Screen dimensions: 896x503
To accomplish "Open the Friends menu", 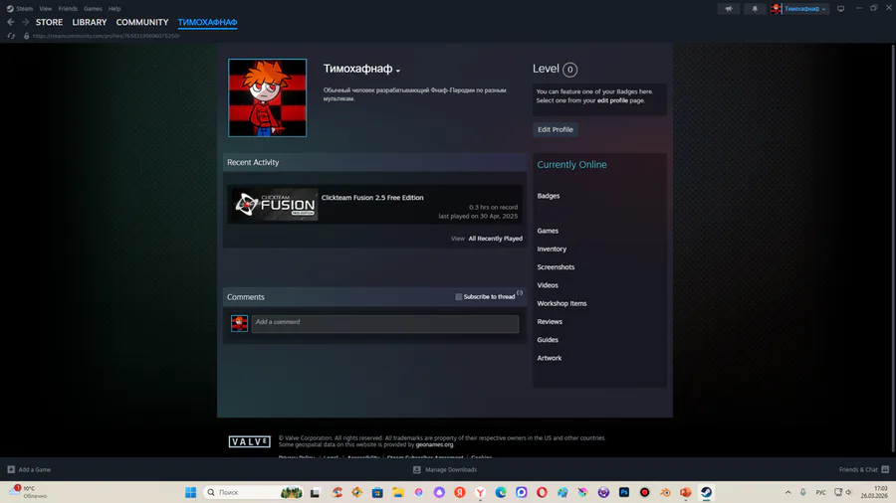I will (68, 9).
